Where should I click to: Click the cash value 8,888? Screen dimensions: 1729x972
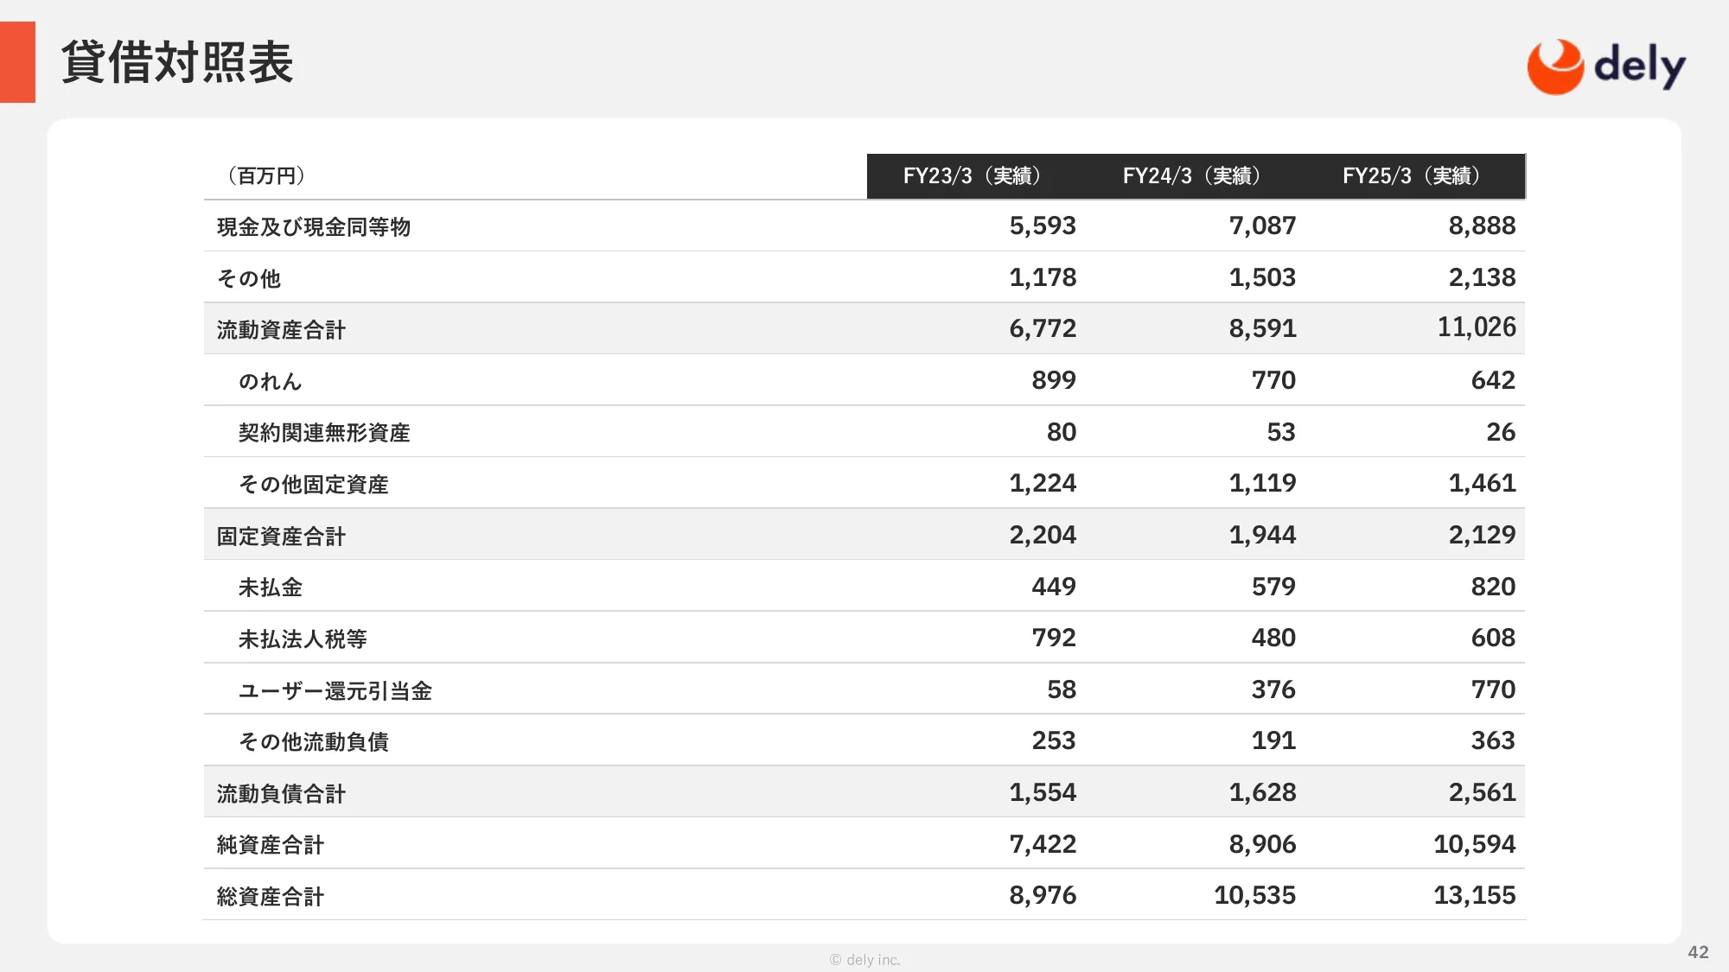click(x=1482, y=226)
